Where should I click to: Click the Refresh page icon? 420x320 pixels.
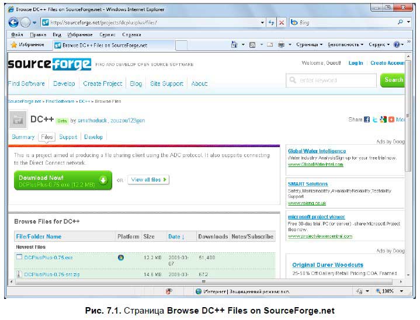pos(272,23)
